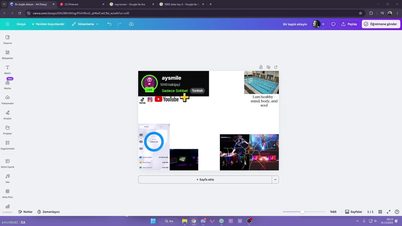Open Spotify from the taskbar

click(221, 221)
